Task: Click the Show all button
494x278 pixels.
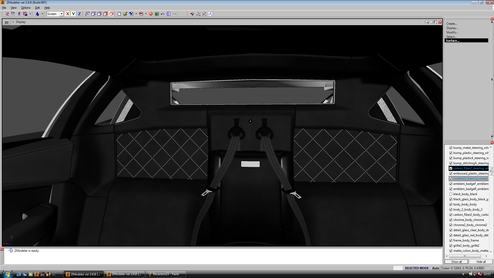Action: (x=456, y=262)
